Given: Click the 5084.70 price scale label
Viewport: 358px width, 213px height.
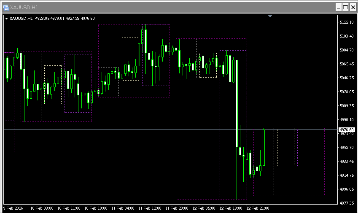Looking at the screenshot, I should [x=347, y=50].
